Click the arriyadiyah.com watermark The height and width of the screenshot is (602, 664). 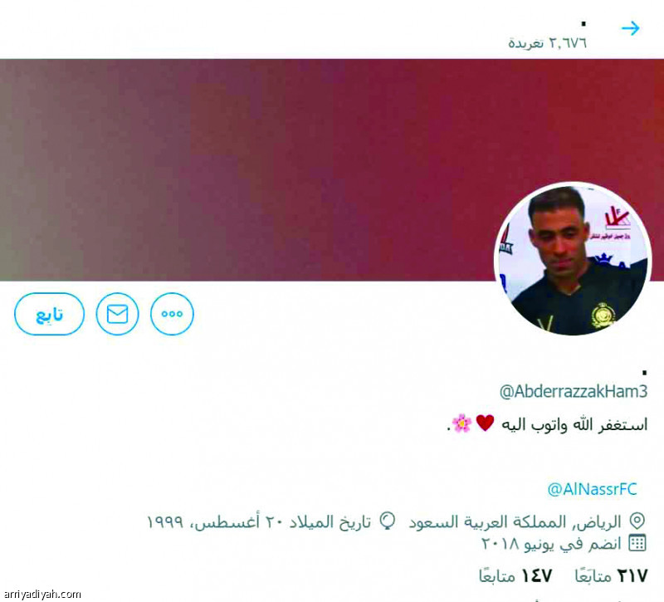click(x=41, y=594)
